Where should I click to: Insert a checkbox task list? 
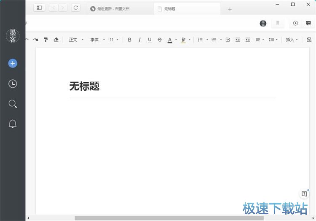coord(228,40)
